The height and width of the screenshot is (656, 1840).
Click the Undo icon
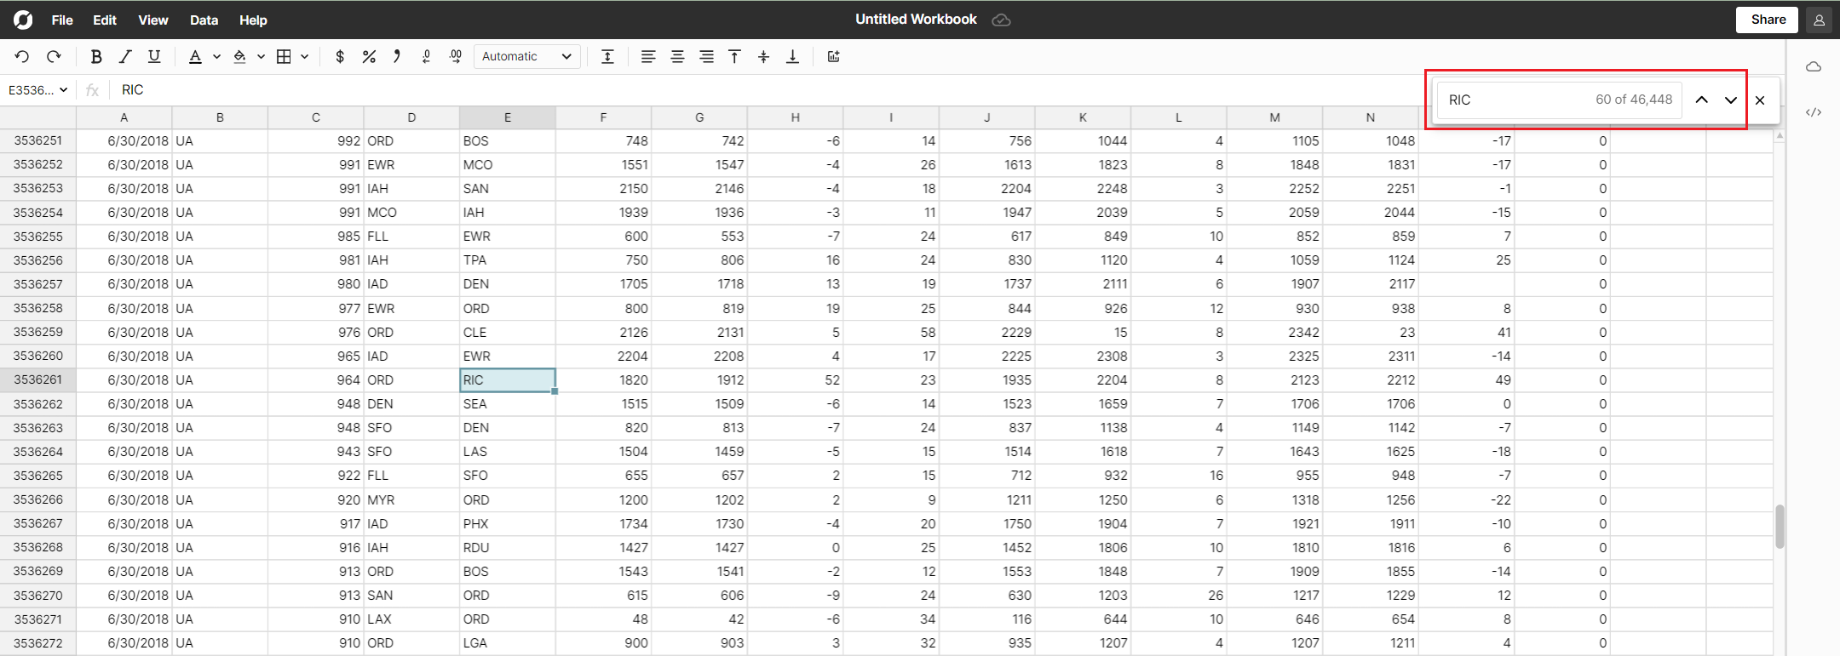pos(22,57)
